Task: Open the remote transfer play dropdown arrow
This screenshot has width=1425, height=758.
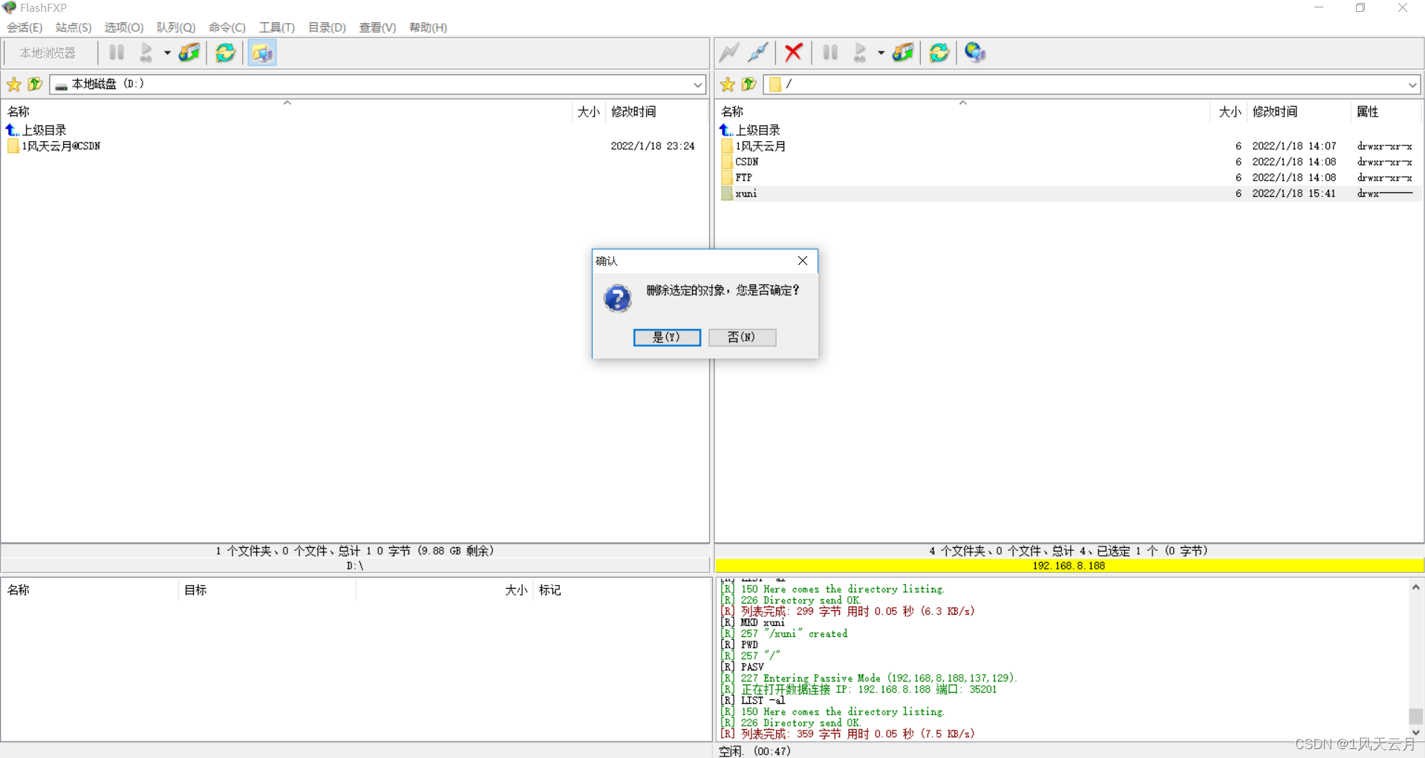Action: click(x=881, y=53)
